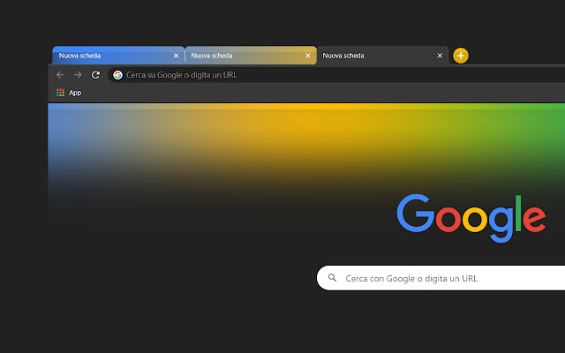Screen dimensions: 565x353
Task: Select the blue Nuova scheda tab
Action: [118, 56]
